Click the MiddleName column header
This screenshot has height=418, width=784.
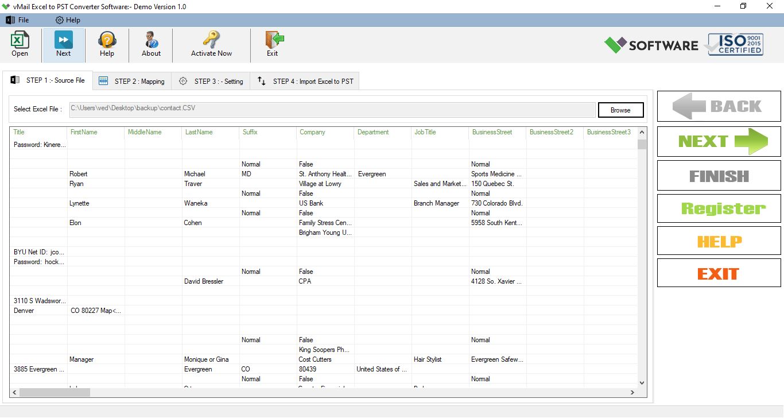(x=153, y=132)
